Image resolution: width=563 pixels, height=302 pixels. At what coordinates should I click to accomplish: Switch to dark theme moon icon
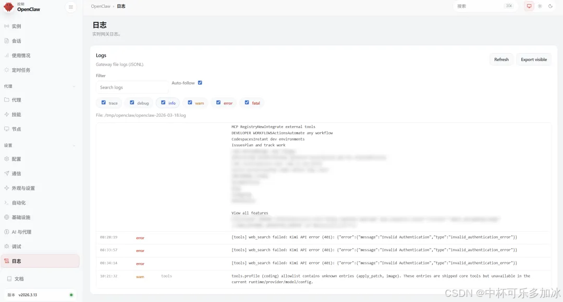pyautogui.click(x=550, y=6)
